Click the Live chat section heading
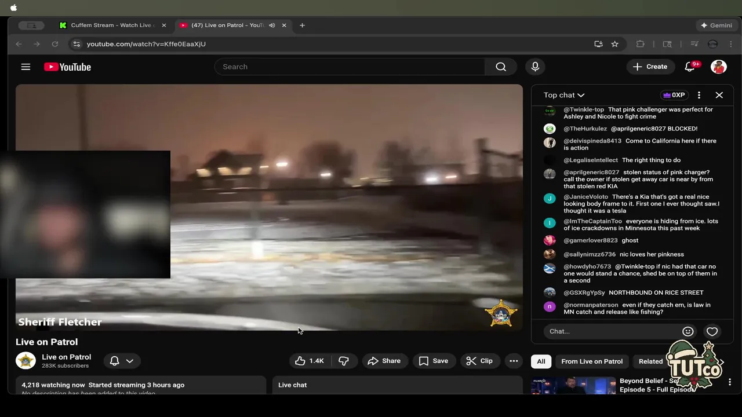This screenshot has width=742, height=417. coord(292,385)
